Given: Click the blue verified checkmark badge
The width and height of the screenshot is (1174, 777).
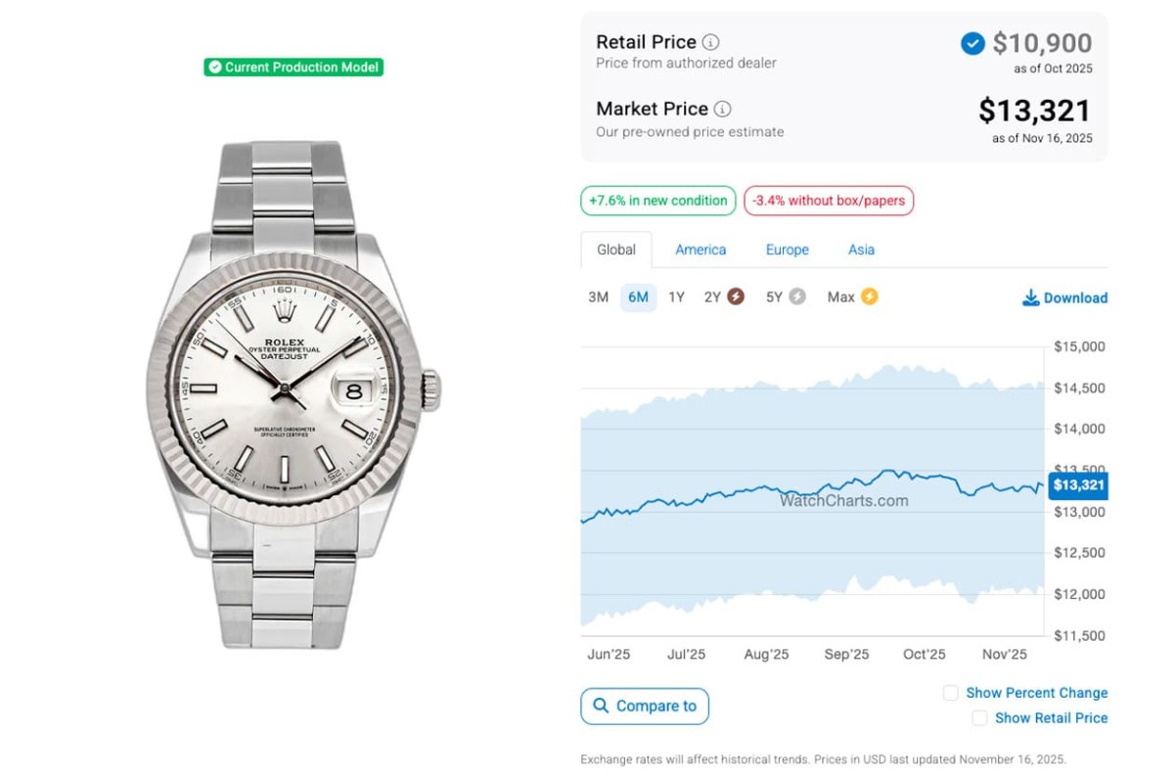Looking at the screenshot, I should [x=972, y=43].
